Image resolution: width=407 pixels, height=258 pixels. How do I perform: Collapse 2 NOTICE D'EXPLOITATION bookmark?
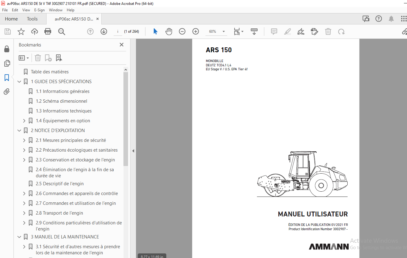tap(19, 131)
